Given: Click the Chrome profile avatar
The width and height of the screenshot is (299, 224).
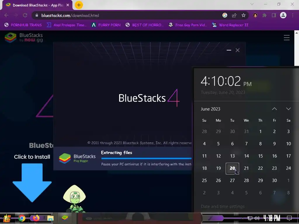Looking at the screenshot, I should [x=283, y=15].
